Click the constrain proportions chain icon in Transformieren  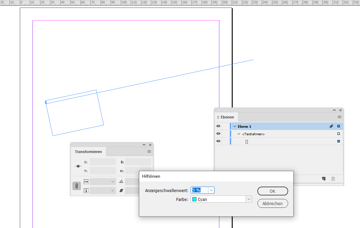(x=77, y=186)
